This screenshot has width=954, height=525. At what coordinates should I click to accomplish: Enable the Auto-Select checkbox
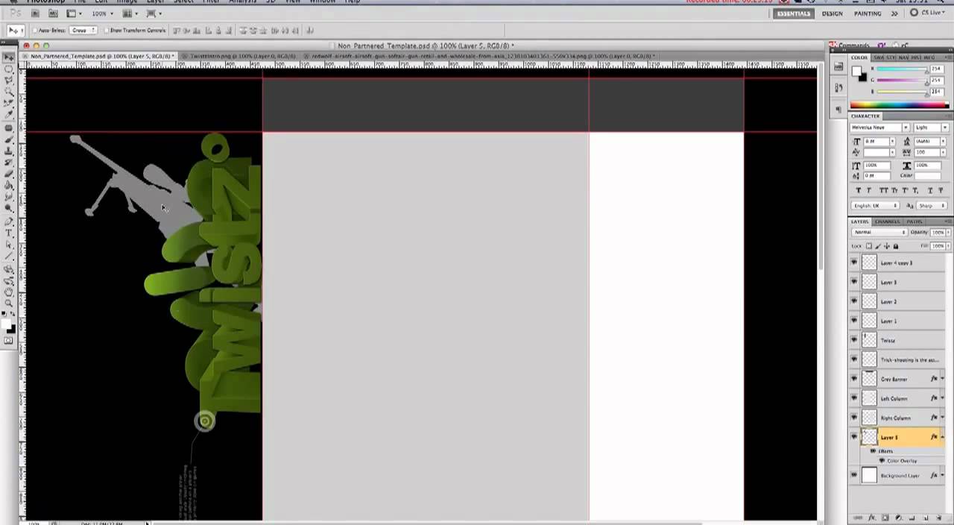[x=34, y=31]
